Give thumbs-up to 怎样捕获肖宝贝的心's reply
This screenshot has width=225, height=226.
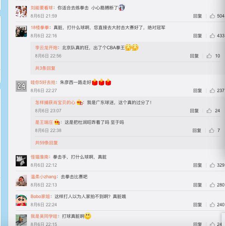(x=209, y=111)
